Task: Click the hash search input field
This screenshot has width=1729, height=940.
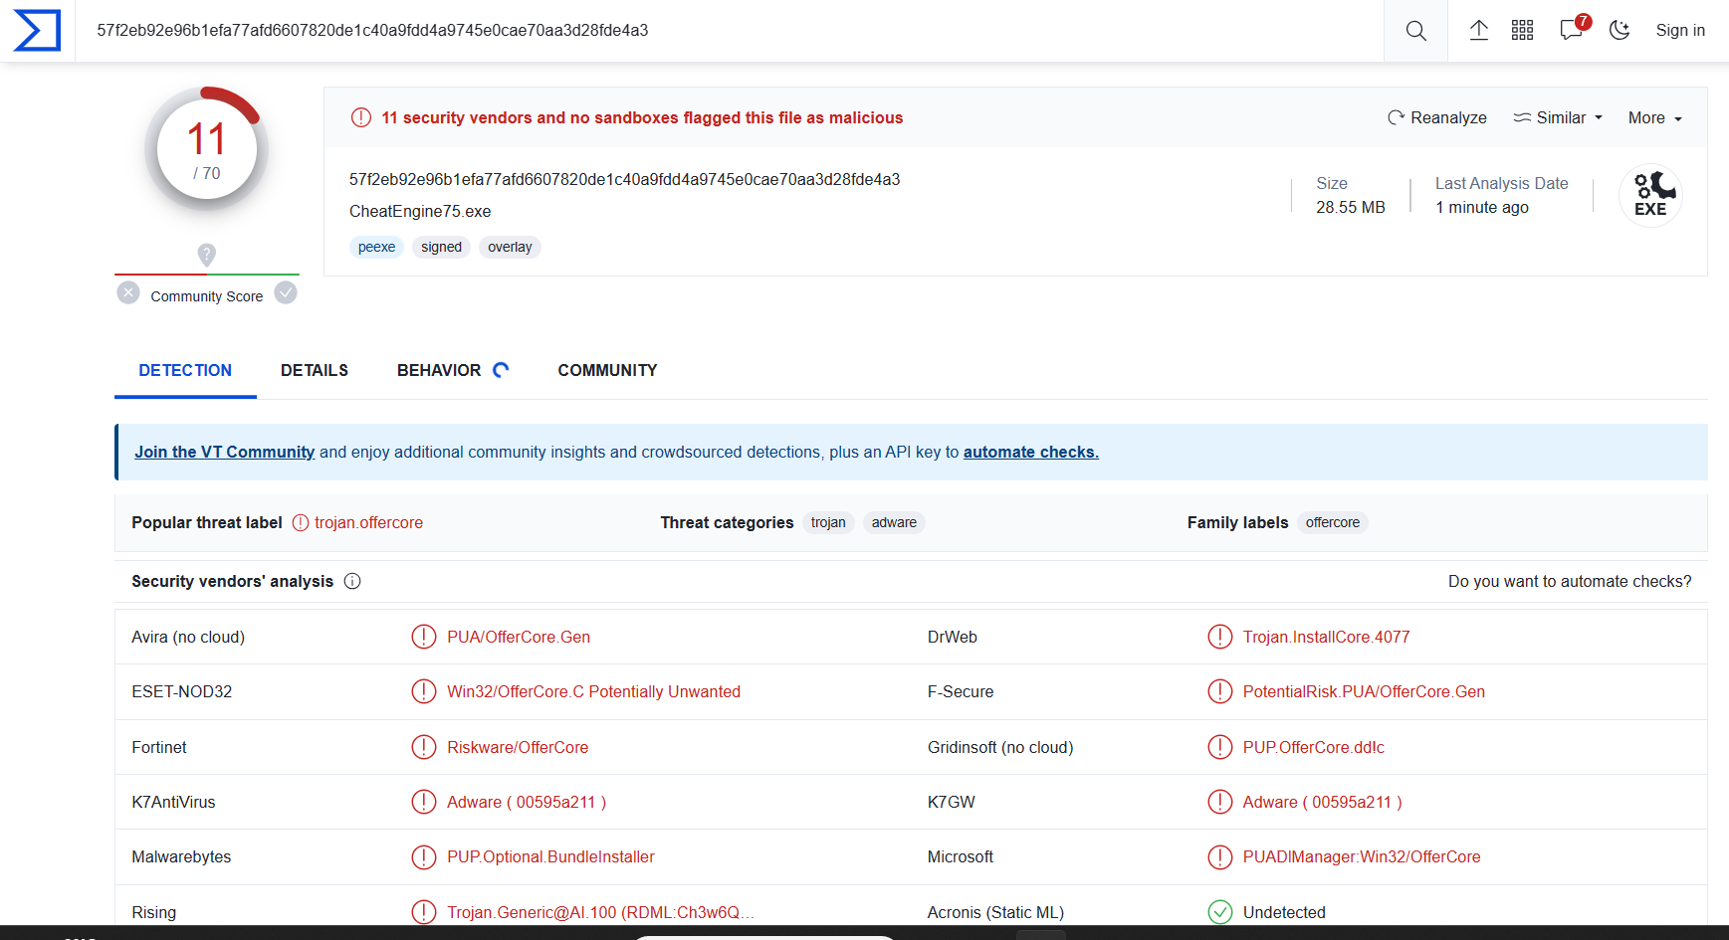Action: [730, 31]
